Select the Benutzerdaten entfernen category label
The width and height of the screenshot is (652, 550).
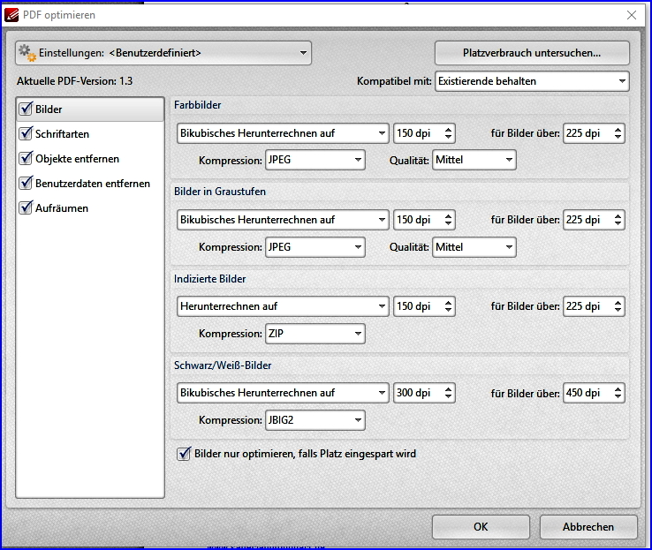pyautogui.click(x=92, y=184)
